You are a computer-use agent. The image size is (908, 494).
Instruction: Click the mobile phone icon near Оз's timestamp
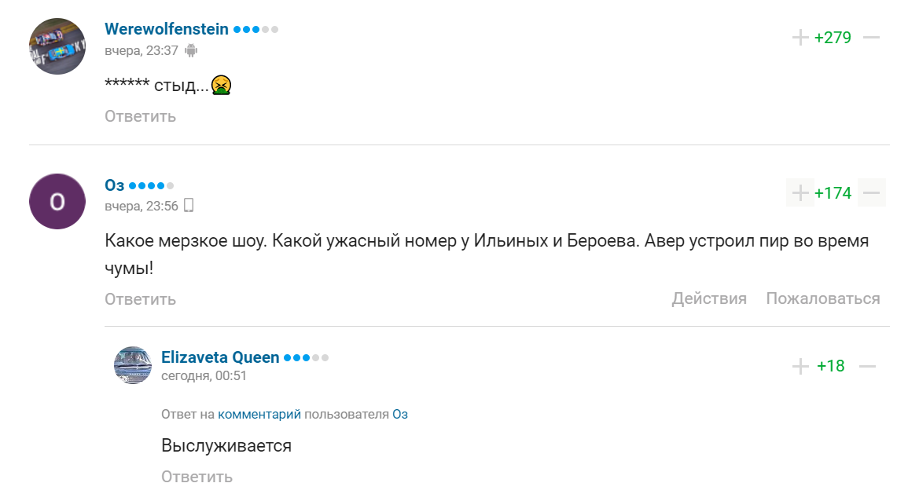[x=189, y=206]
